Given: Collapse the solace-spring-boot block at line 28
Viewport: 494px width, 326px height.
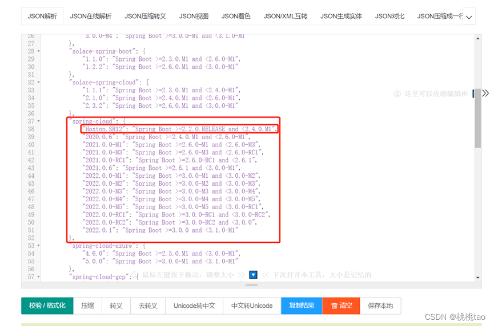Looking at the screenshot, I should tap(39, 51).
